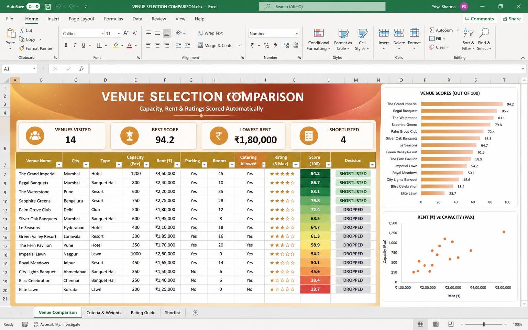Open the File menu tab
The image size is (528, 330).
(10, 19)
